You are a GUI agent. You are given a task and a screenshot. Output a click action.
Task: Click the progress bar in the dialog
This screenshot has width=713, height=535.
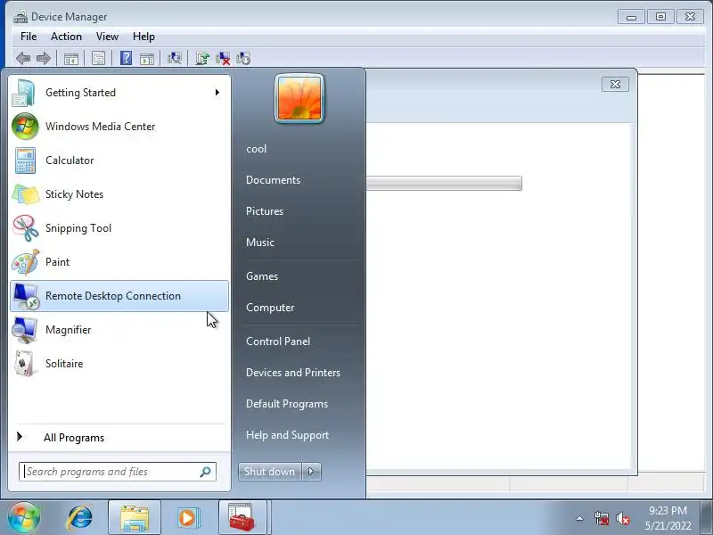tap(444, 184)
